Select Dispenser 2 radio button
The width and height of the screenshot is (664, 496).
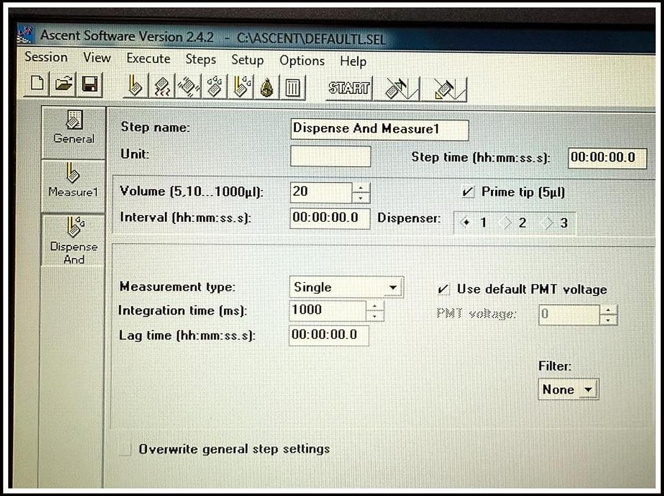point(506,223)
